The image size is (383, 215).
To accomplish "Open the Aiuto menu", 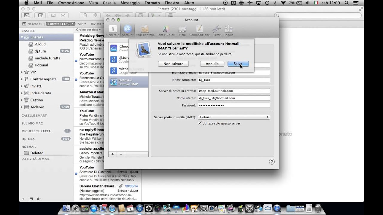I will tap(189, 3).
